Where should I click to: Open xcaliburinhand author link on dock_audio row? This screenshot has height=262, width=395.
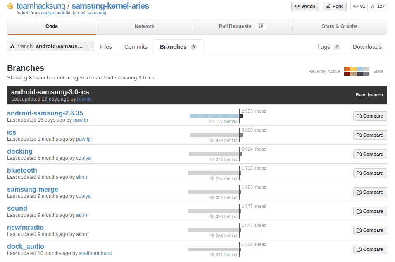95,253
